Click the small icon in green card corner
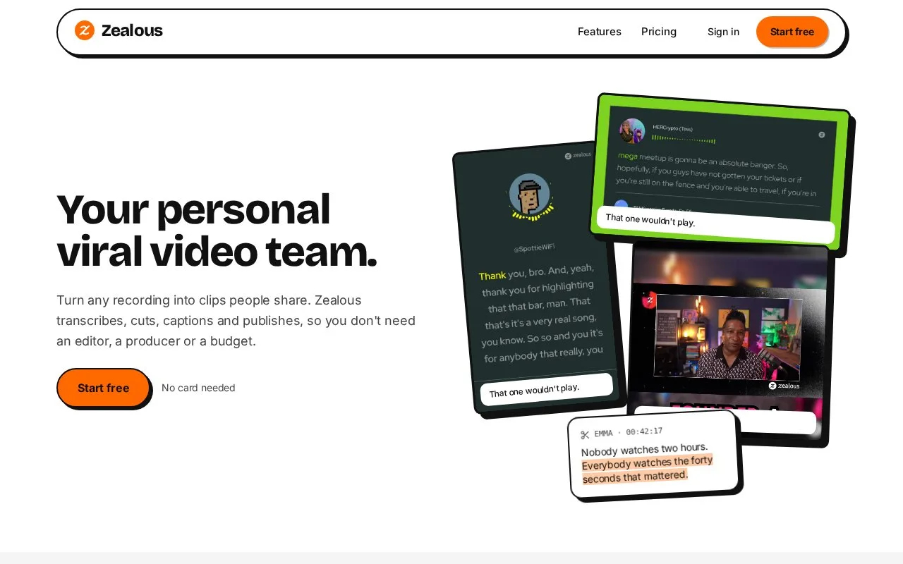 pyautogui.click(x=822, y=134)
